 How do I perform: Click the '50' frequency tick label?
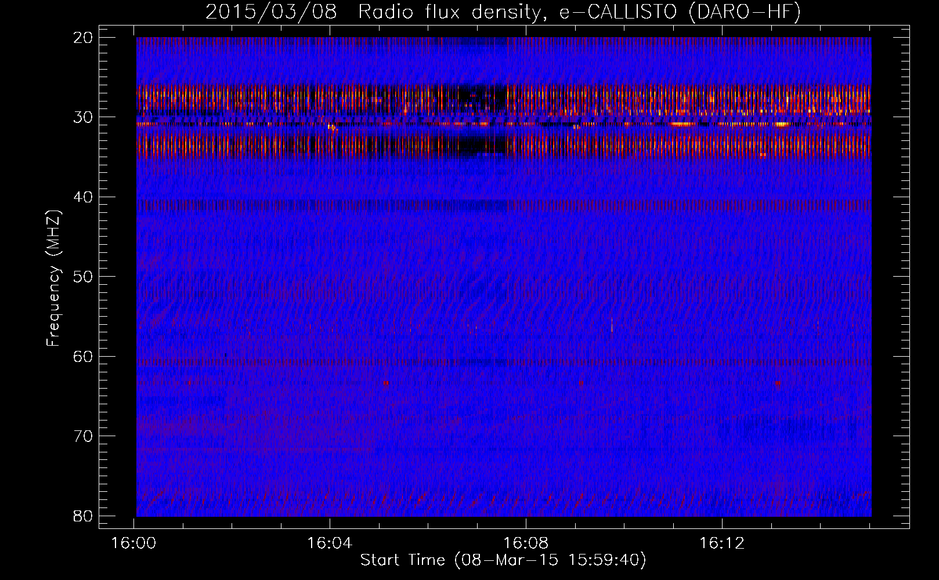84,277
